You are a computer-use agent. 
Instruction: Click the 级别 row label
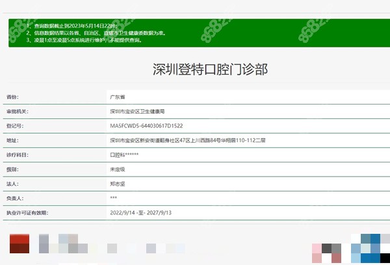(12, 170)
